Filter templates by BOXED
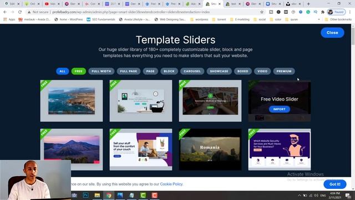Viewport: 355px width, 200px height. pyautogui.click(x=243, y=71)
